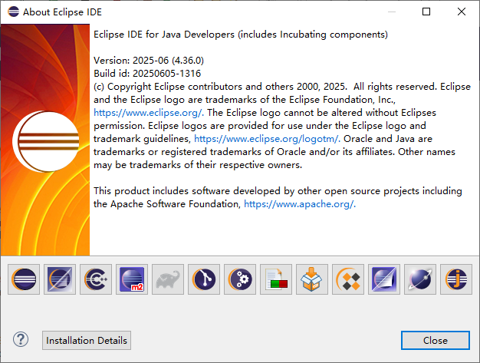Select the Build id: 20250605-1316 text
The height and width of the screenshot is (363, 480).
(147, 74)
